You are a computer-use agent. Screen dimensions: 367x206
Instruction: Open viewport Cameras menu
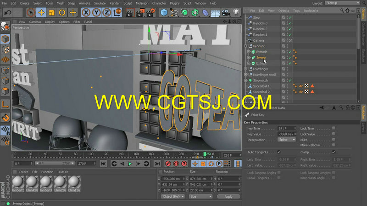35,22
